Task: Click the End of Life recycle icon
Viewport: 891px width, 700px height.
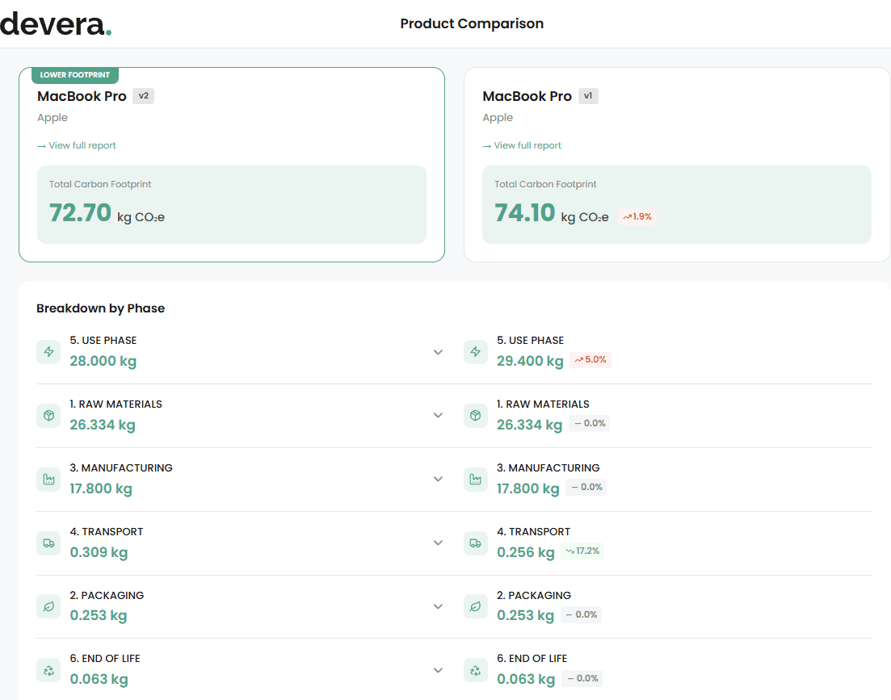Action: point(48,670)
